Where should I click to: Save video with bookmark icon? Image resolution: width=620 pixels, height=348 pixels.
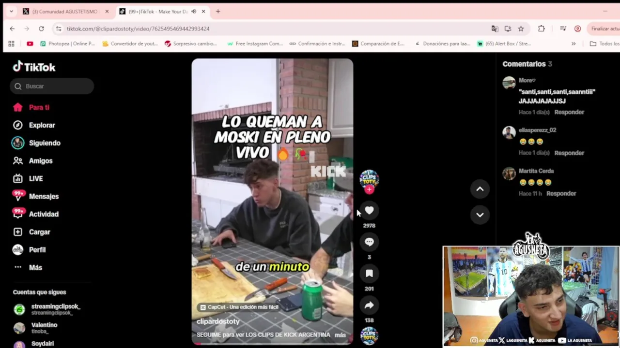pos(369,274)
